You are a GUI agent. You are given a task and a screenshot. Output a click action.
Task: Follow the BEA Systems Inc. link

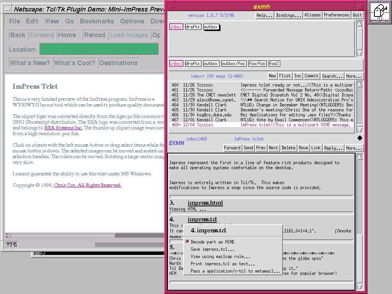[63, 128]
